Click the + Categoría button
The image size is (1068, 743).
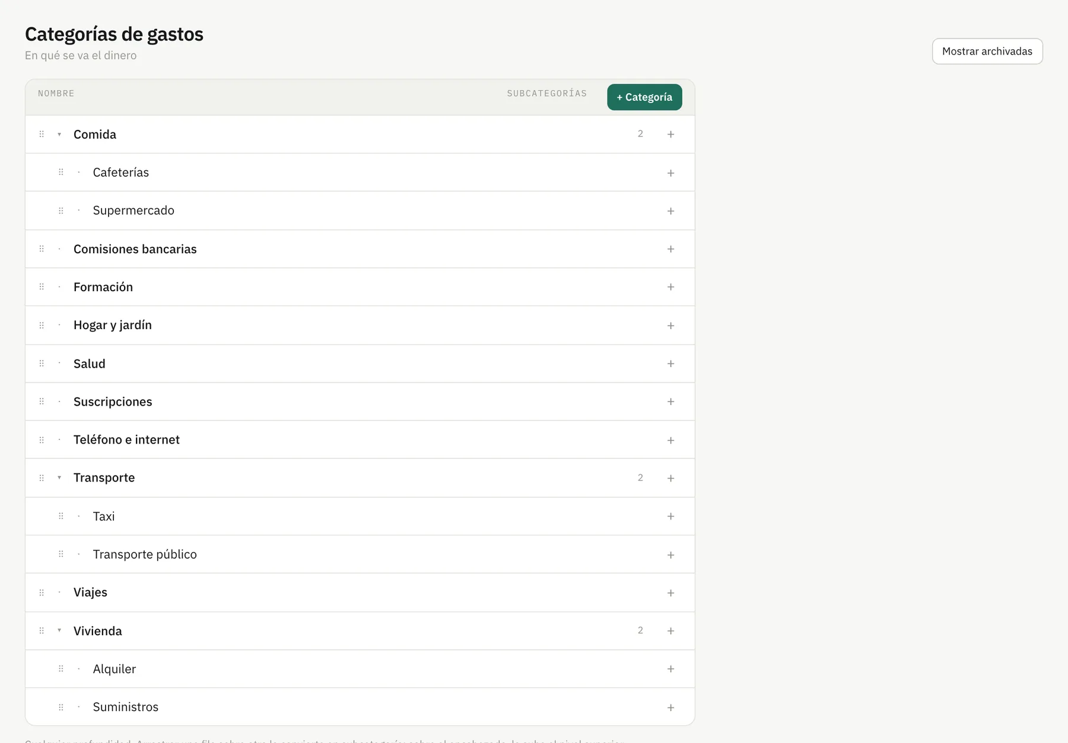pos(644,97)
